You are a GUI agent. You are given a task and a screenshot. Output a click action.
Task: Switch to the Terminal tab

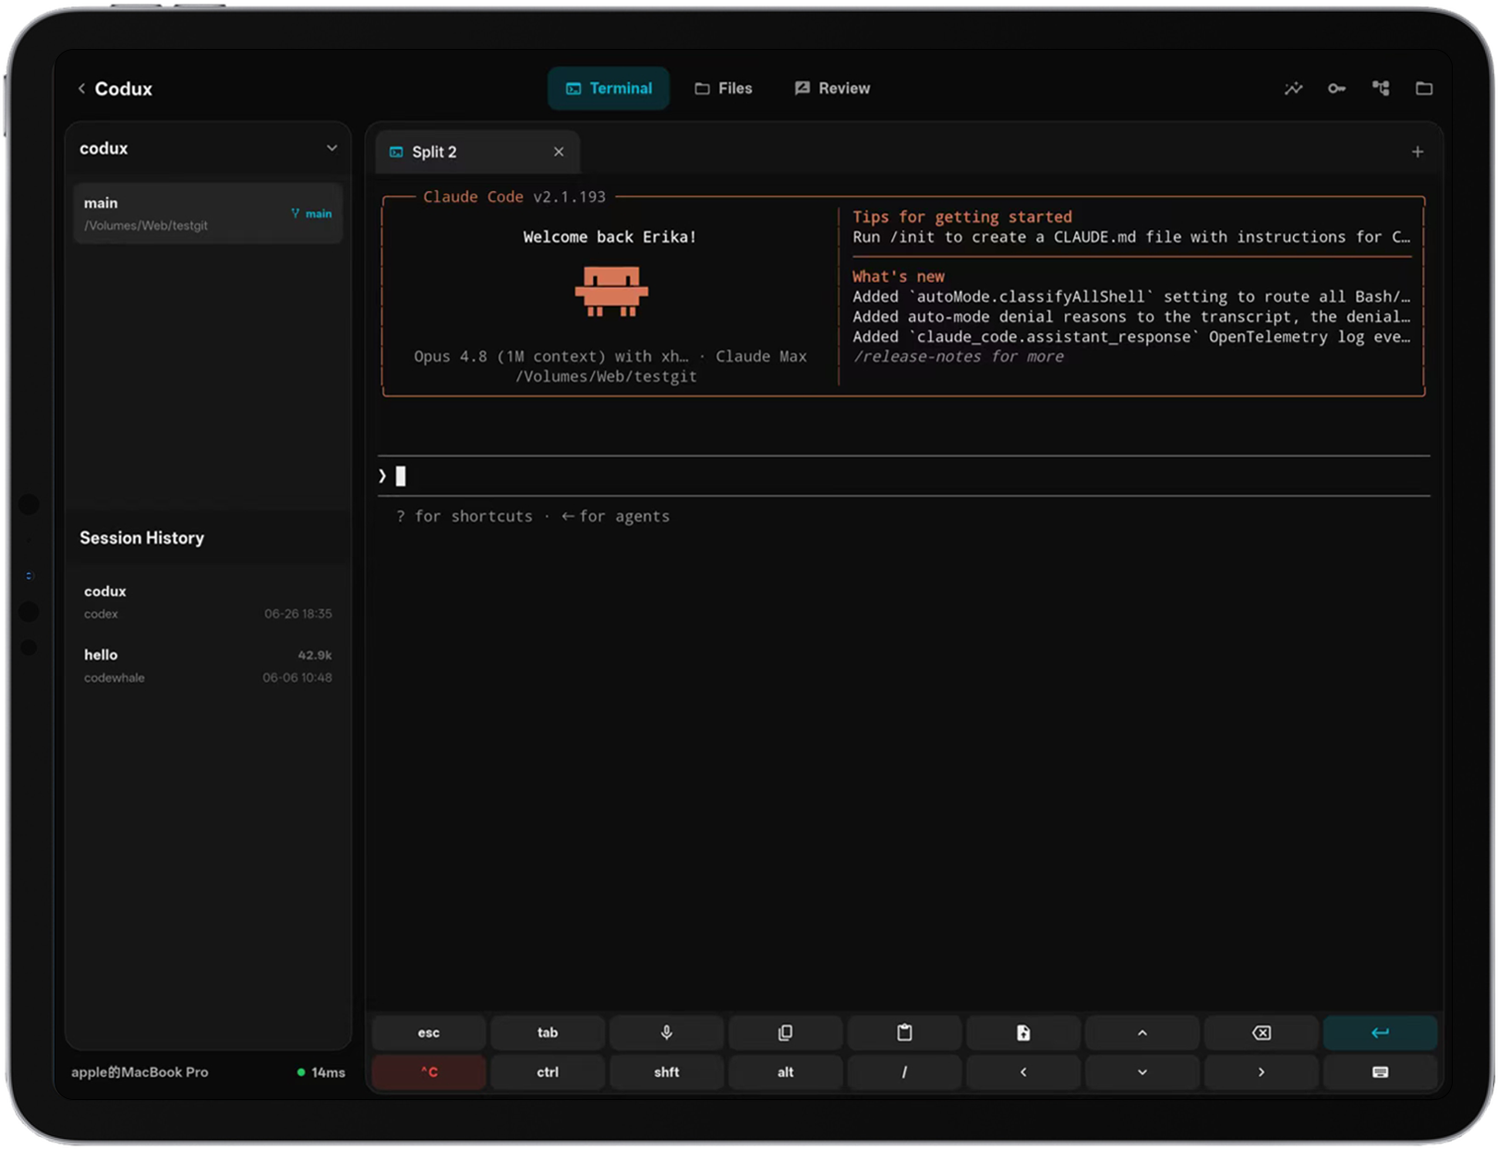point(609,89)
